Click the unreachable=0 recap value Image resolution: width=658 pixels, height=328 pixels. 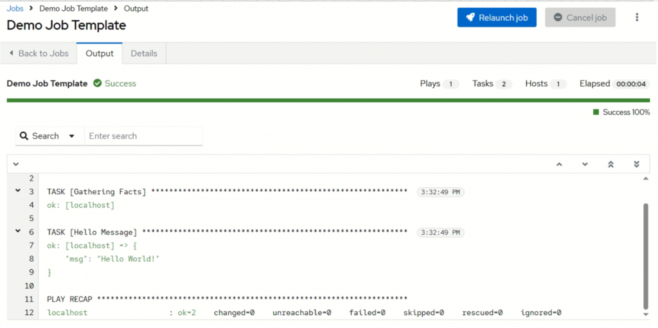(x=302, y=313)
